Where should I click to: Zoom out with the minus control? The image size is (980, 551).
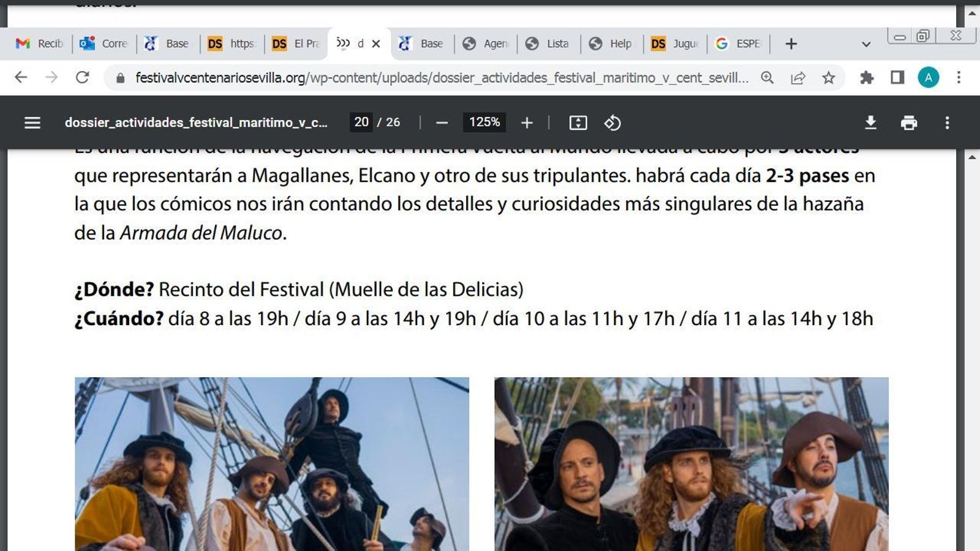(x=440, y=122)
